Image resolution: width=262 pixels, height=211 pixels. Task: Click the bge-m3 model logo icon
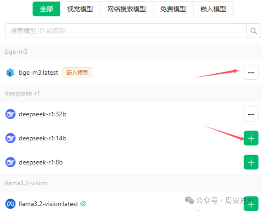tap(10, 72)
